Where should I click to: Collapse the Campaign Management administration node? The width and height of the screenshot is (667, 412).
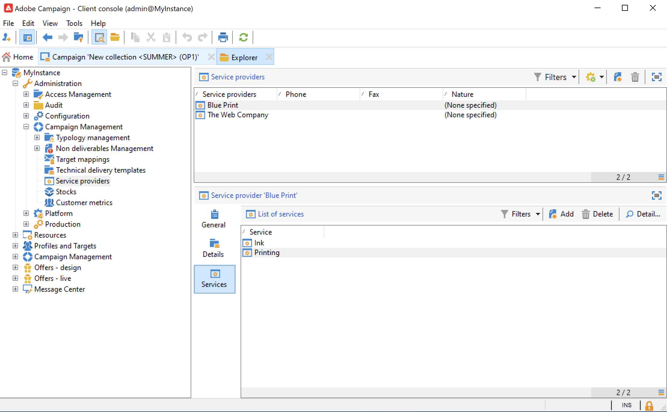pos(26,127)
